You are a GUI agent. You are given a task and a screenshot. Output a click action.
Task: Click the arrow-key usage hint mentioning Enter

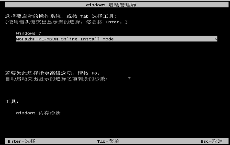pyautogui.click(x=66, y=22)
